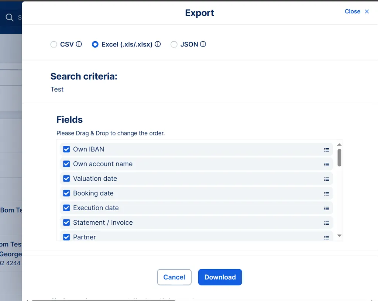Grab the Own IBAN drag handle

pos(326,150)
